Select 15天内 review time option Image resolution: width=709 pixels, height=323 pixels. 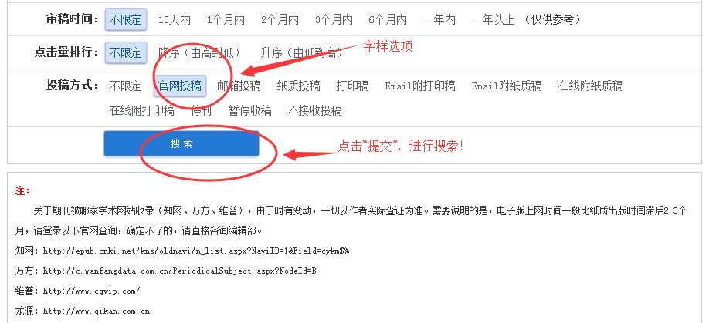pos(174,20)
